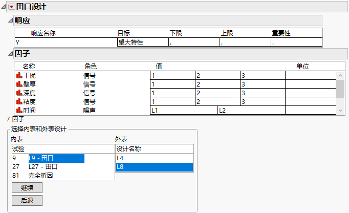Click the 壁厚 factor bar-chart icon
The height and width of the screenshot is (213, 349).
click(19, 84)
